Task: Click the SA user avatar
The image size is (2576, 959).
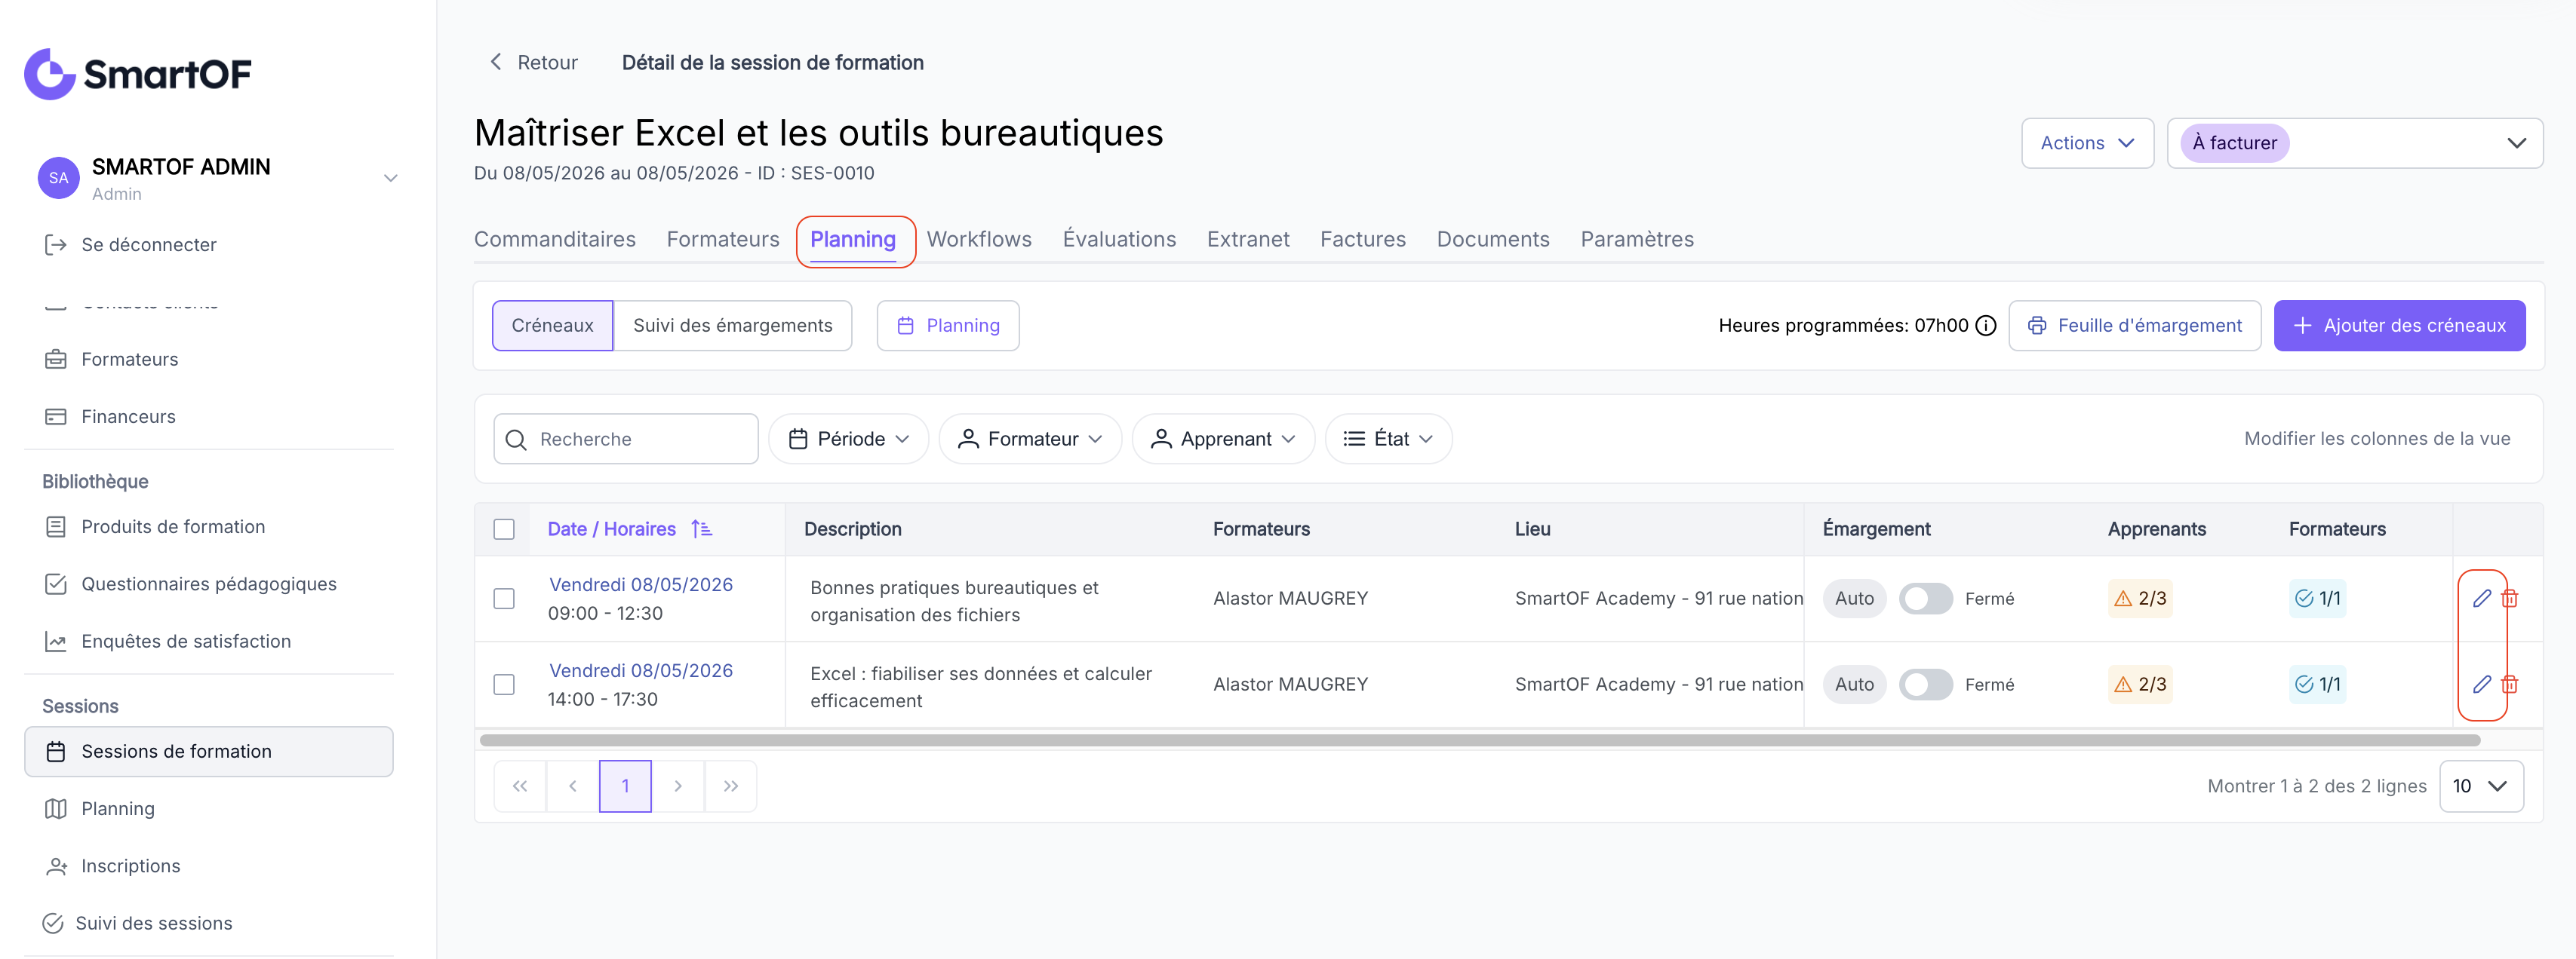Action: tap(59, 178)
